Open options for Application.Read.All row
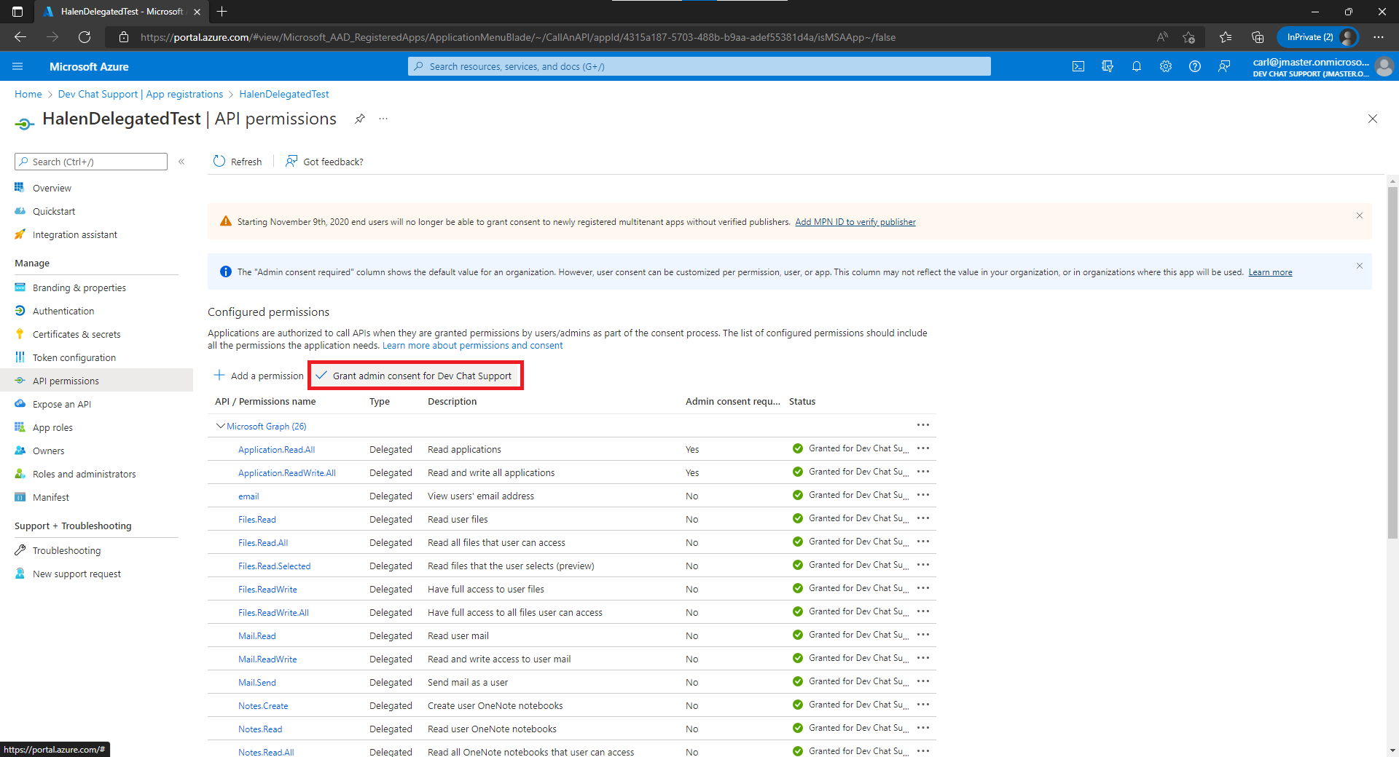The height and width of the screenshot is (757, 1399). (x=923, y=449)
